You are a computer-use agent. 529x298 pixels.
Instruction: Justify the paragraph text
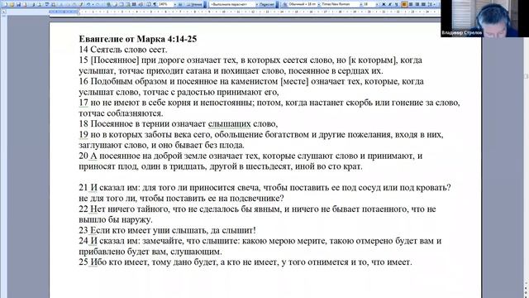point(423,4)
